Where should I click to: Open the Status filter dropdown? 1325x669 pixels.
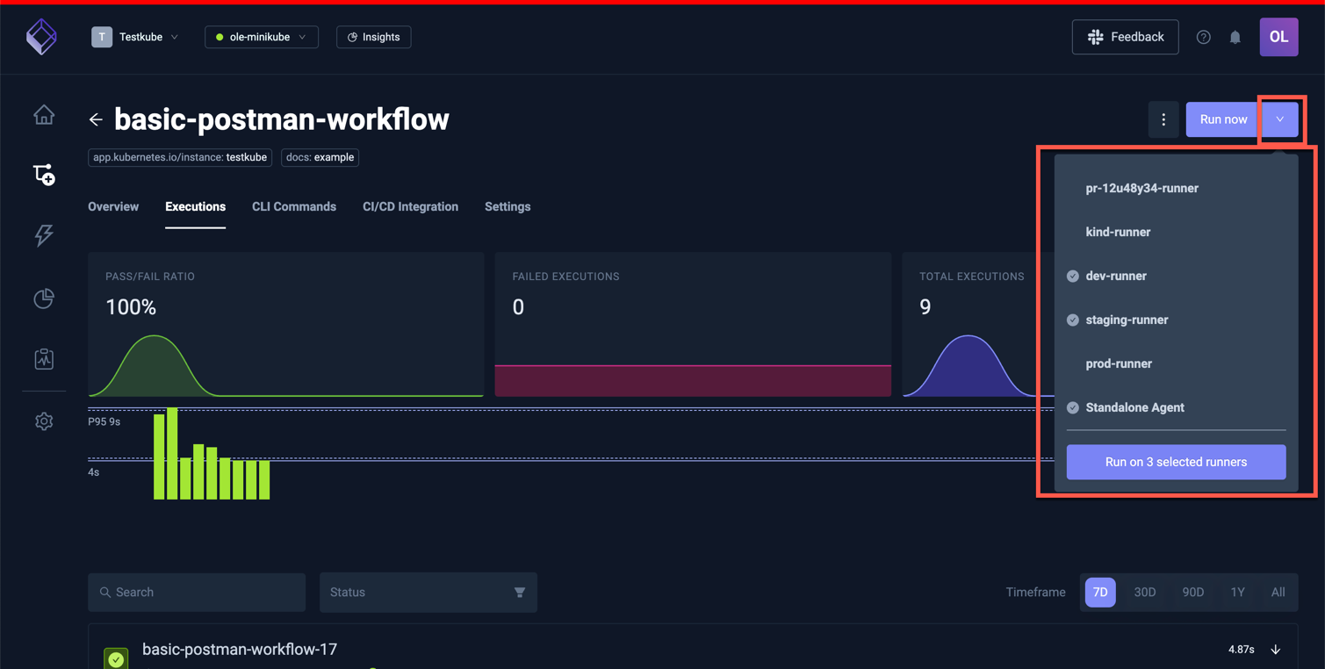coord(428,592)
